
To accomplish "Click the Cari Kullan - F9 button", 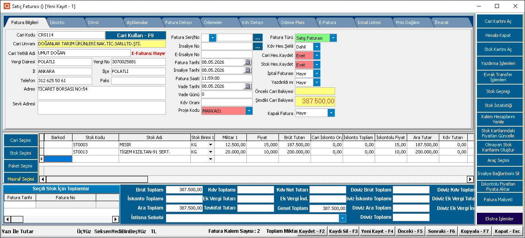I will coord(135,35).
